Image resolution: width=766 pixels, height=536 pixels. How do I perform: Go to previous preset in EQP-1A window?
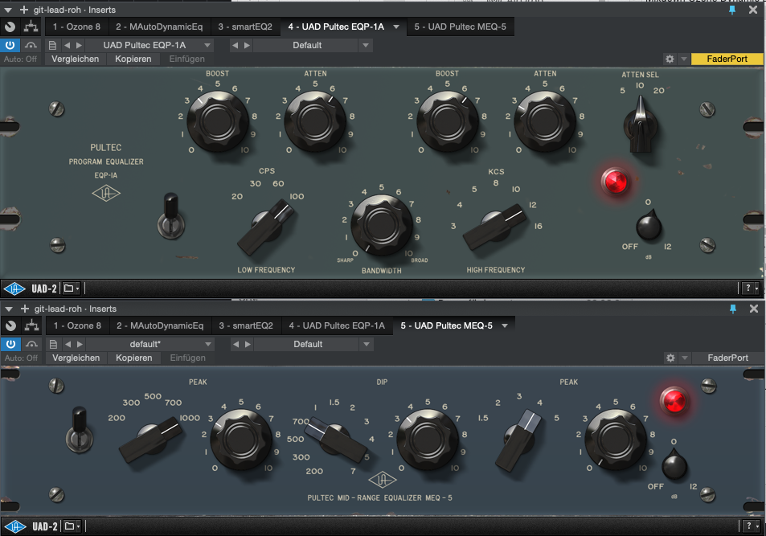pos(67,45)
